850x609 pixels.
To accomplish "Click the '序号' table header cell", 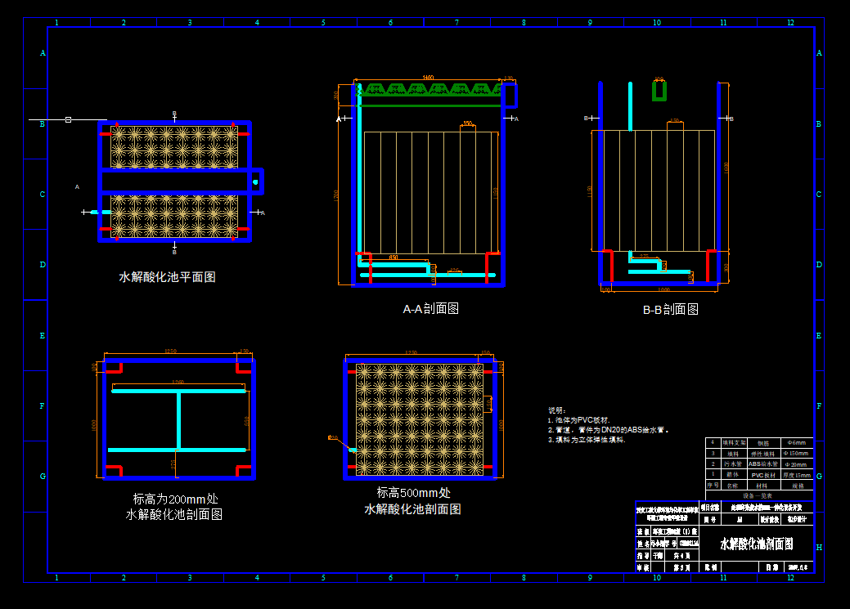I will [713, 486].
